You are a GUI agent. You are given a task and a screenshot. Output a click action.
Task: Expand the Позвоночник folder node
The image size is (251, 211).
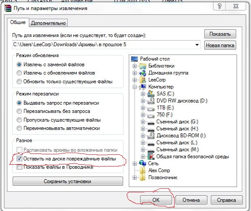(134, 177)
